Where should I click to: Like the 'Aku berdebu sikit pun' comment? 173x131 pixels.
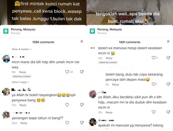[154, 112]
